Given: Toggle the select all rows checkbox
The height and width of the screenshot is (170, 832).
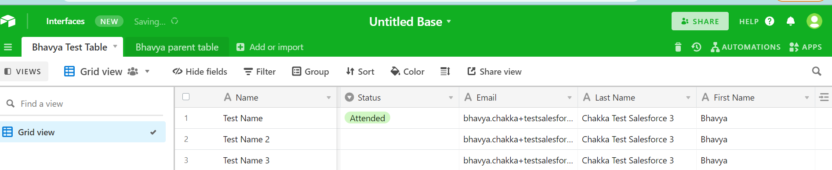Looking at the screenshot, I should [186, 97].
